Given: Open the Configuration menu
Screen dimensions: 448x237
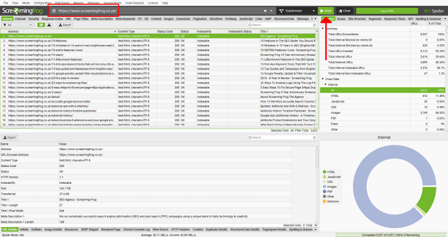Looking at the screenshot, I should point(43,3).
